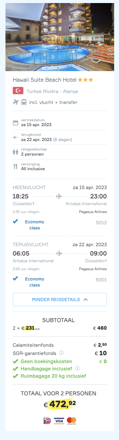Collapse details with Minder reisdetails button
Viewport: 119px width, 440px height.
[60, 299]
